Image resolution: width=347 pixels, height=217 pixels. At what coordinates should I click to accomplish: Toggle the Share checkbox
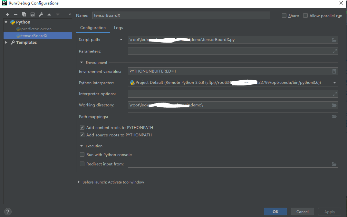tap(284, 15)
